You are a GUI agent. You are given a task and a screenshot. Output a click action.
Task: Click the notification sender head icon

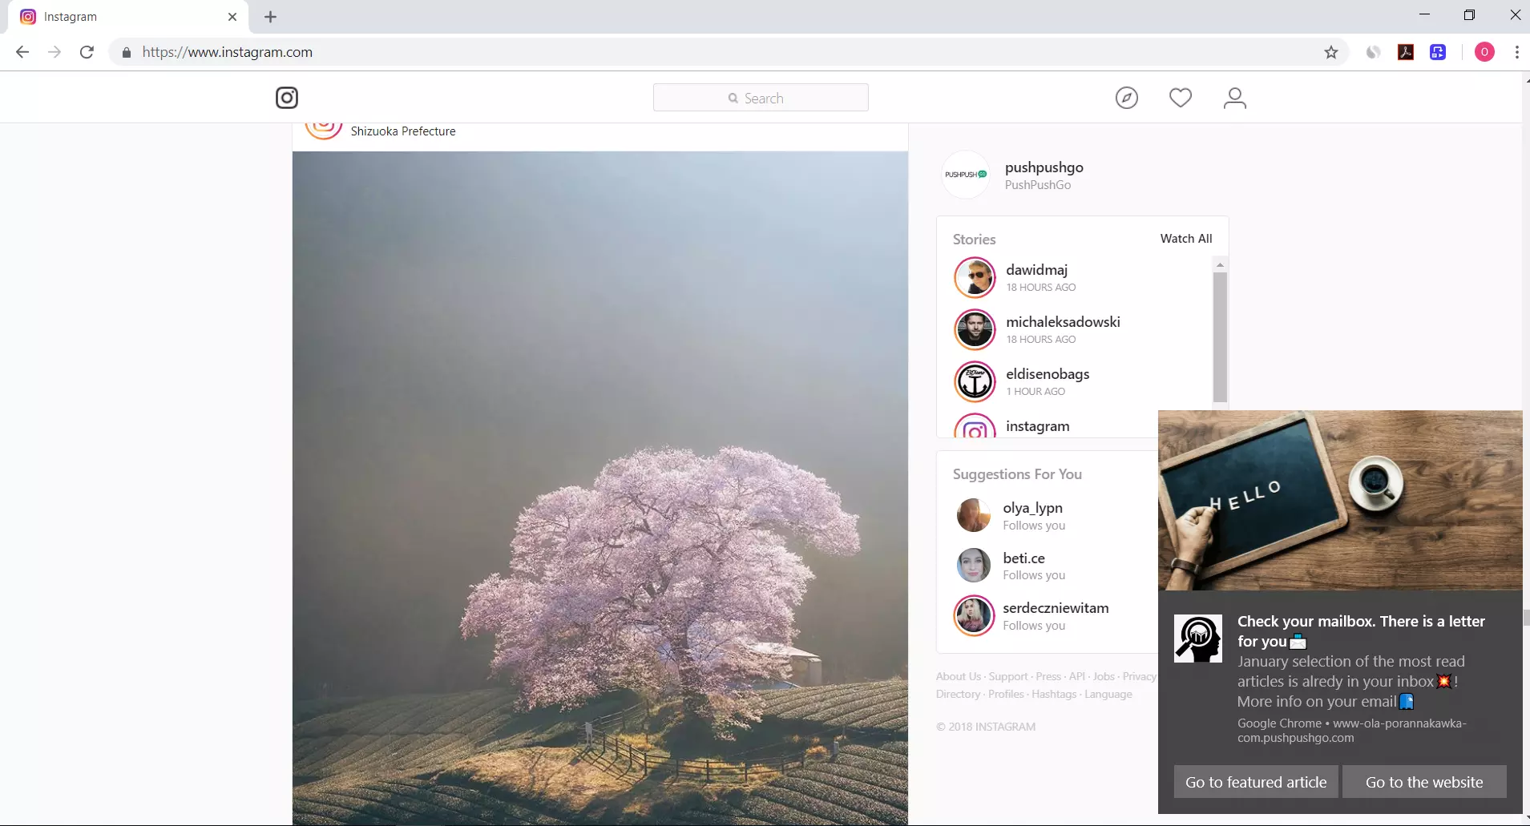tap(1198, 639)
